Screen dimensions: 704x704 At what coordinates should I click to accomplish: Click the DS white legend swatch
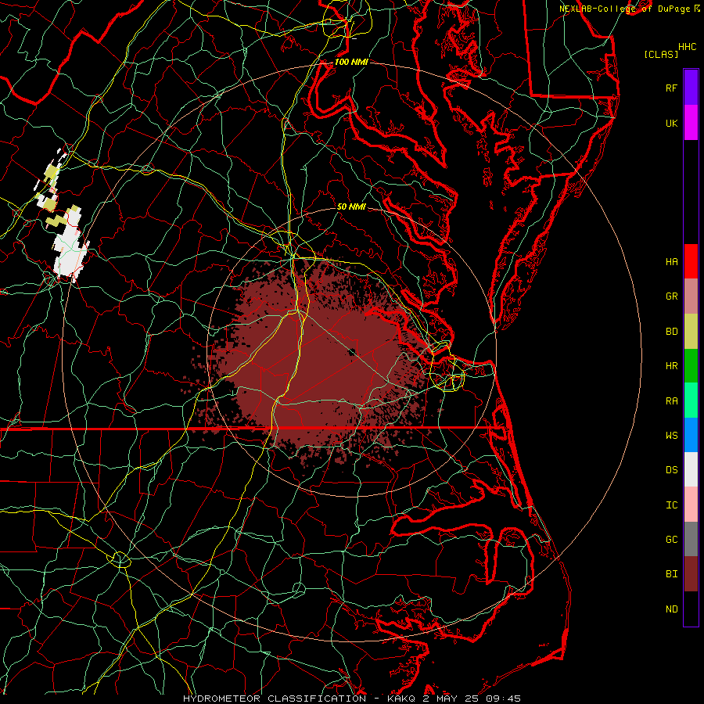691,469
